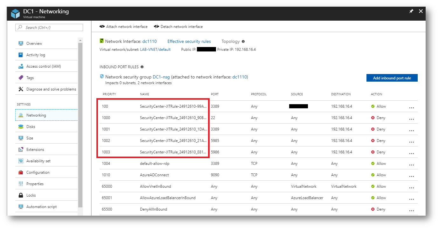This screenshot has height=229, width=439.
Task: Open ellipsis menu for port 22 rule
Action: (x=412, y=119)
